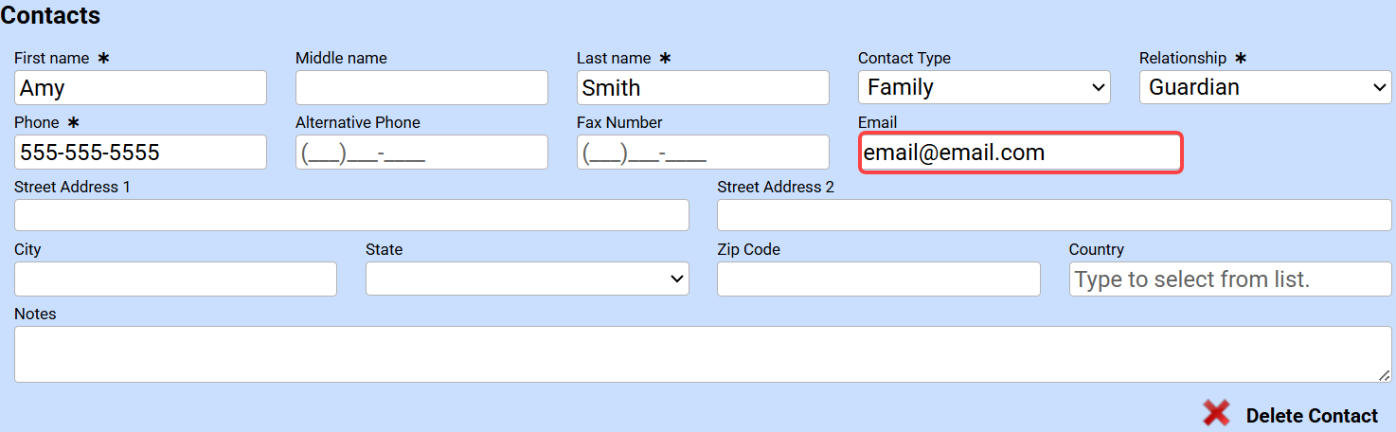Click the Delete Contact button
Viewport: 1396px width, 432px height.
click(x=1312, y=416)
